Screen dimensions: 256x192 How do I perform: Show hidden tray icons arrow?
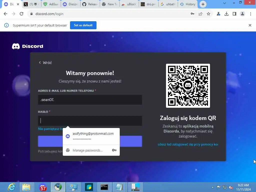pos(212,187)
